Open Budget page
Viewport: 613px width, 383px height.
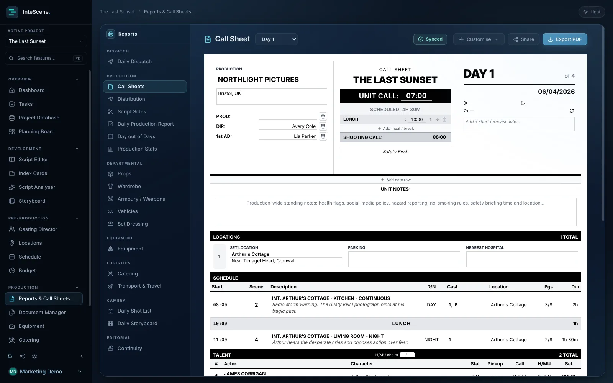(x=44, y=271)
